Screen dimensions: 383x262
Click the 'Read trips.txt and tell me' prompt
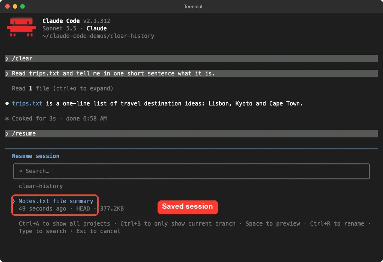pos(191,73)
